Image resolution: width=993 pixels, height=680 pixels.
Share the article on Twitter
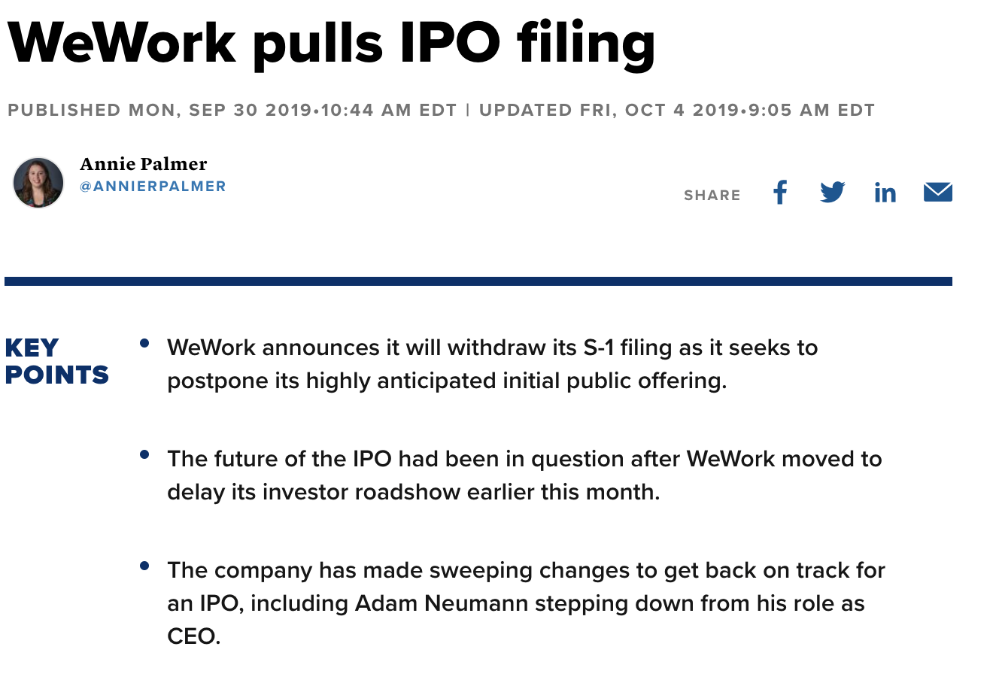click(832, 193)
